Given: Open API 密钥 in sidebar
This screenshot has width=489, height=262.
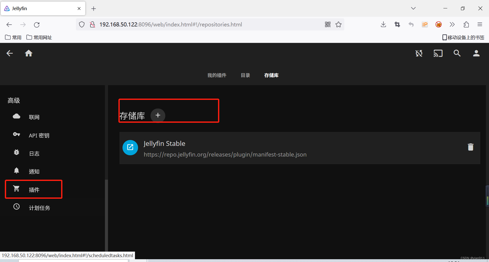Looking at the screenshot, I should (x=52, y=135).
